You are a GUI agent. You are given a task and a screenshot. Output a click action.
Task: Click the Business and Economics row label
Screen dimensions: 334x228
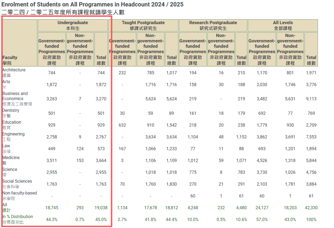pyautogui.click(x=15, y=96)
